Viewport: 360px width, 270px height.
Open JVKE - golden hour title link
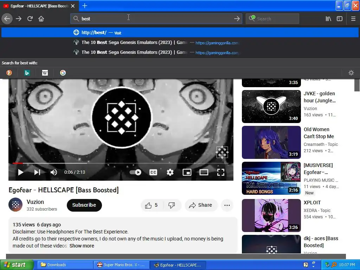point(319,97)
